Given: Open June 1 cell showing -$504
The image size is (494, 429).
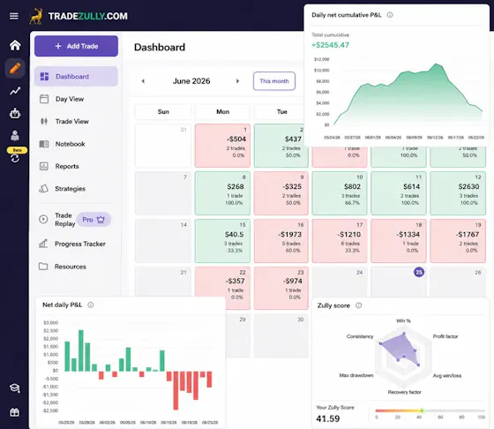Looking at the screenshot, I should 222,146.
